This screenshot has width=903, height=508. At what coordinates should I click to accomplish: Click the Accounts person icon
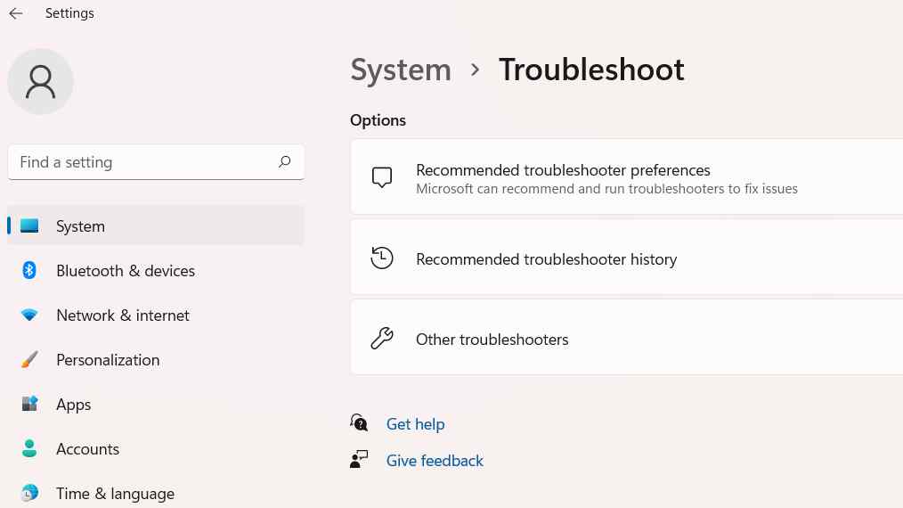click(29, 448)
